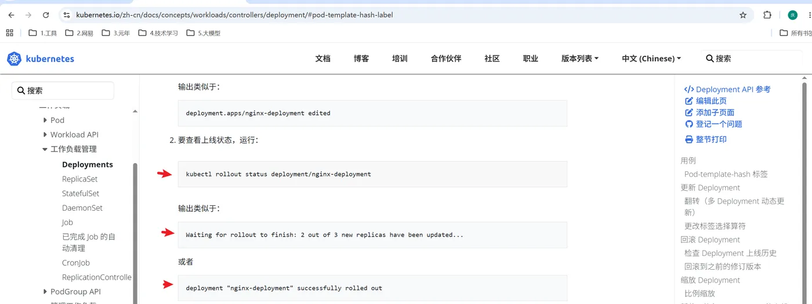Select Deployments in the sidebar
812x304 pixels.
pyautogui.click(x=88, y=165)
